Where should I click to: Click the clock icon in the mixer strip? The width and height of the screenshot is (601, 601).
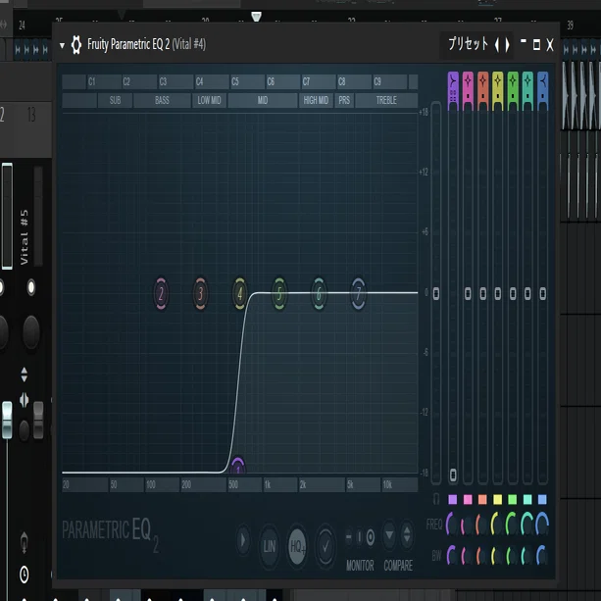(x=25, y=575)
